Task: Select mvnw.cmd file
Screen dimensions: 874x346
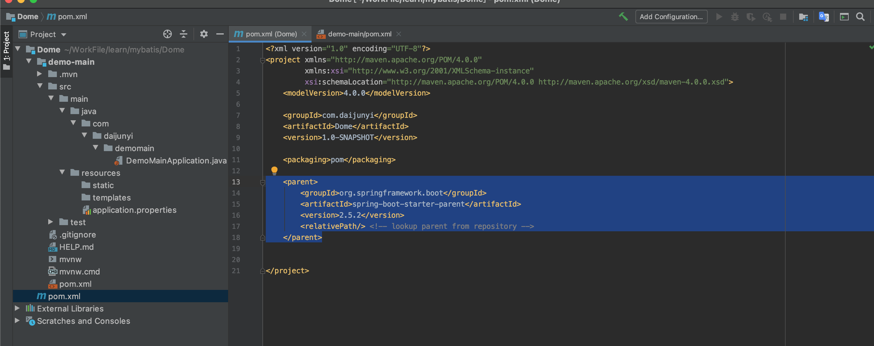Action: (74, 271)
